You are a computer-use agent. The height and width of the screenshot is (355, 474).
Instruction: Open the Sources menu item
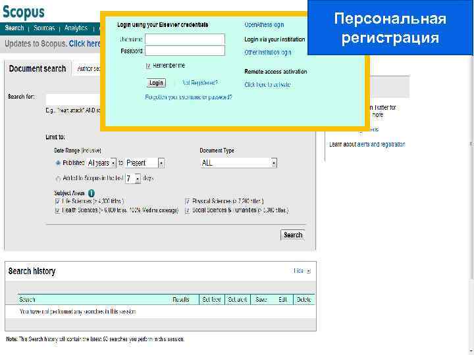click(44, 28)
